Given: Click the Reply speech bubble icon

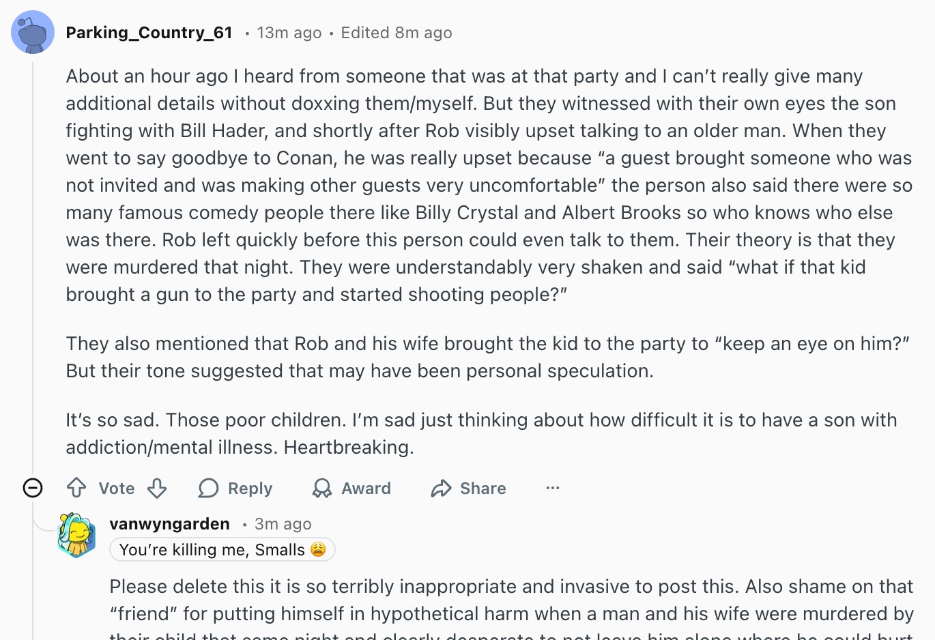Looking at the screenshot, I should [x=208, y=488].
